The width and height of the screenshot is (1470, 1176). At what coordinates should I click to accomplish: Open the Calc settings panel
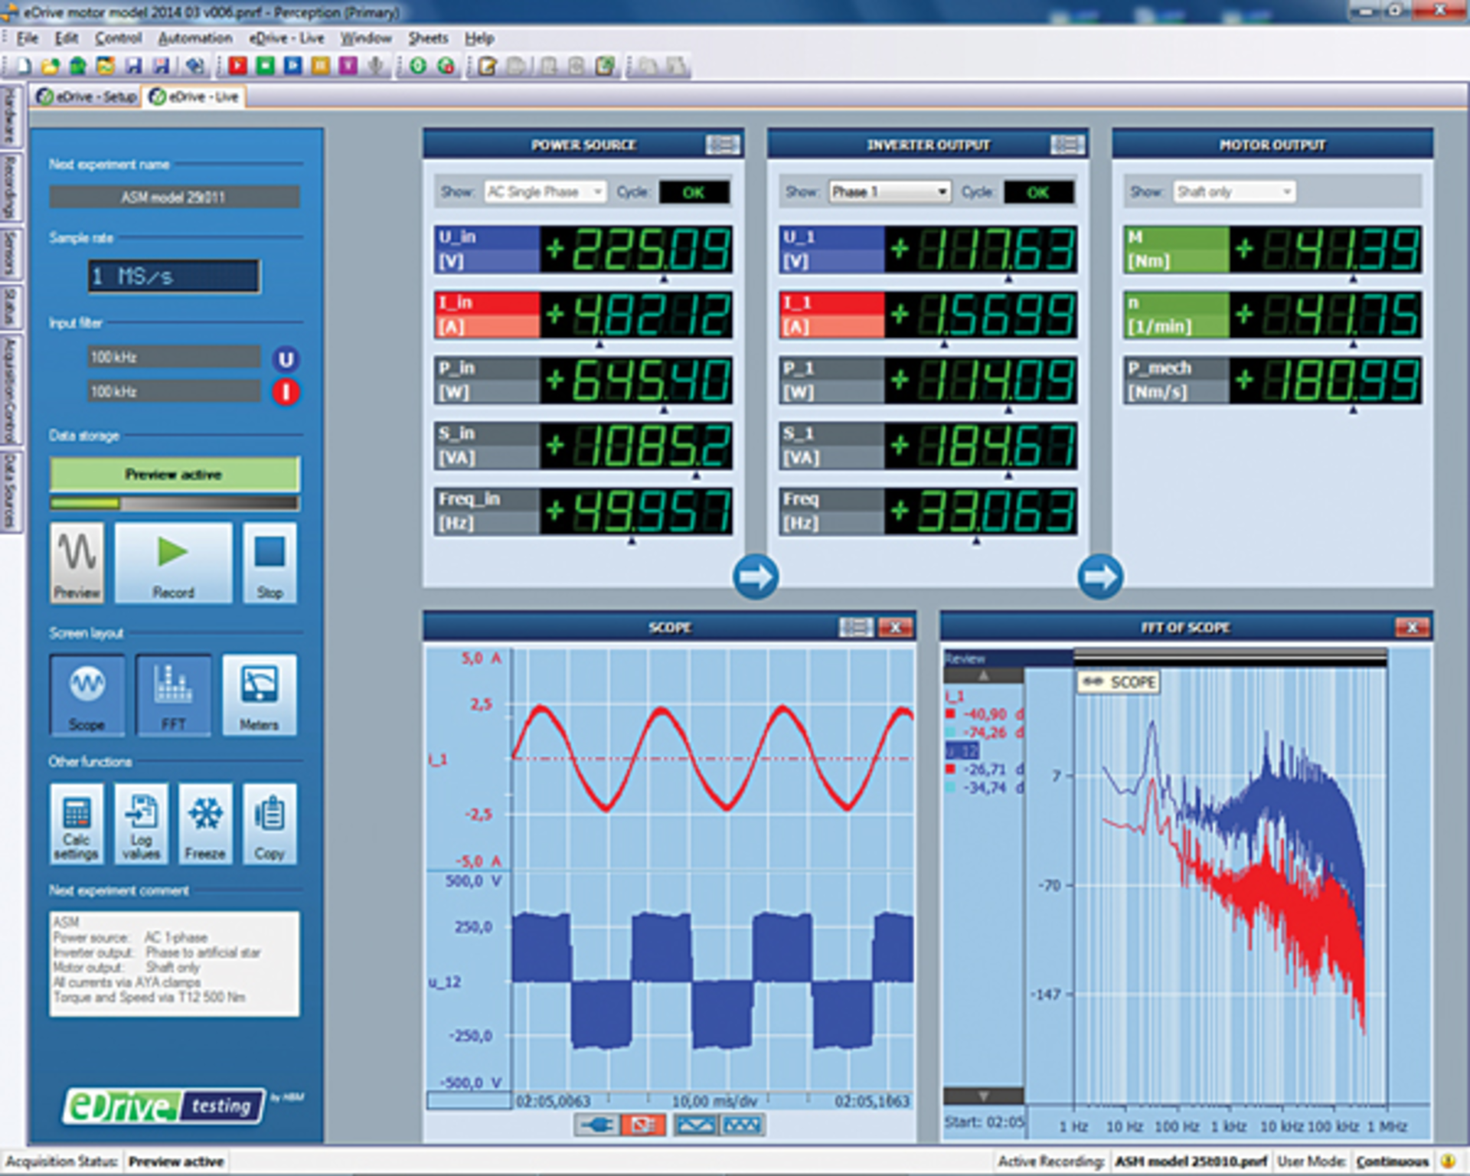click(x=77, y=825)
